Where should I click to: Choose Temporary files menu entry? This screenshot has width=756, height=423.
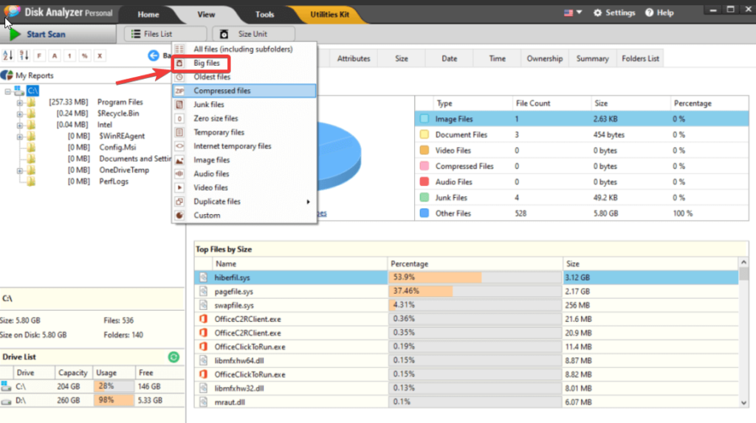244,132
